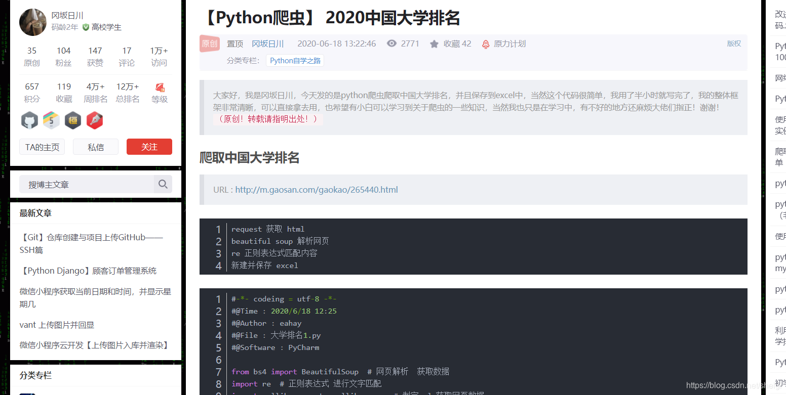This screenshot has height=395, width=786.
Task: Follow author with 关注 button
Action: point(149,147)
